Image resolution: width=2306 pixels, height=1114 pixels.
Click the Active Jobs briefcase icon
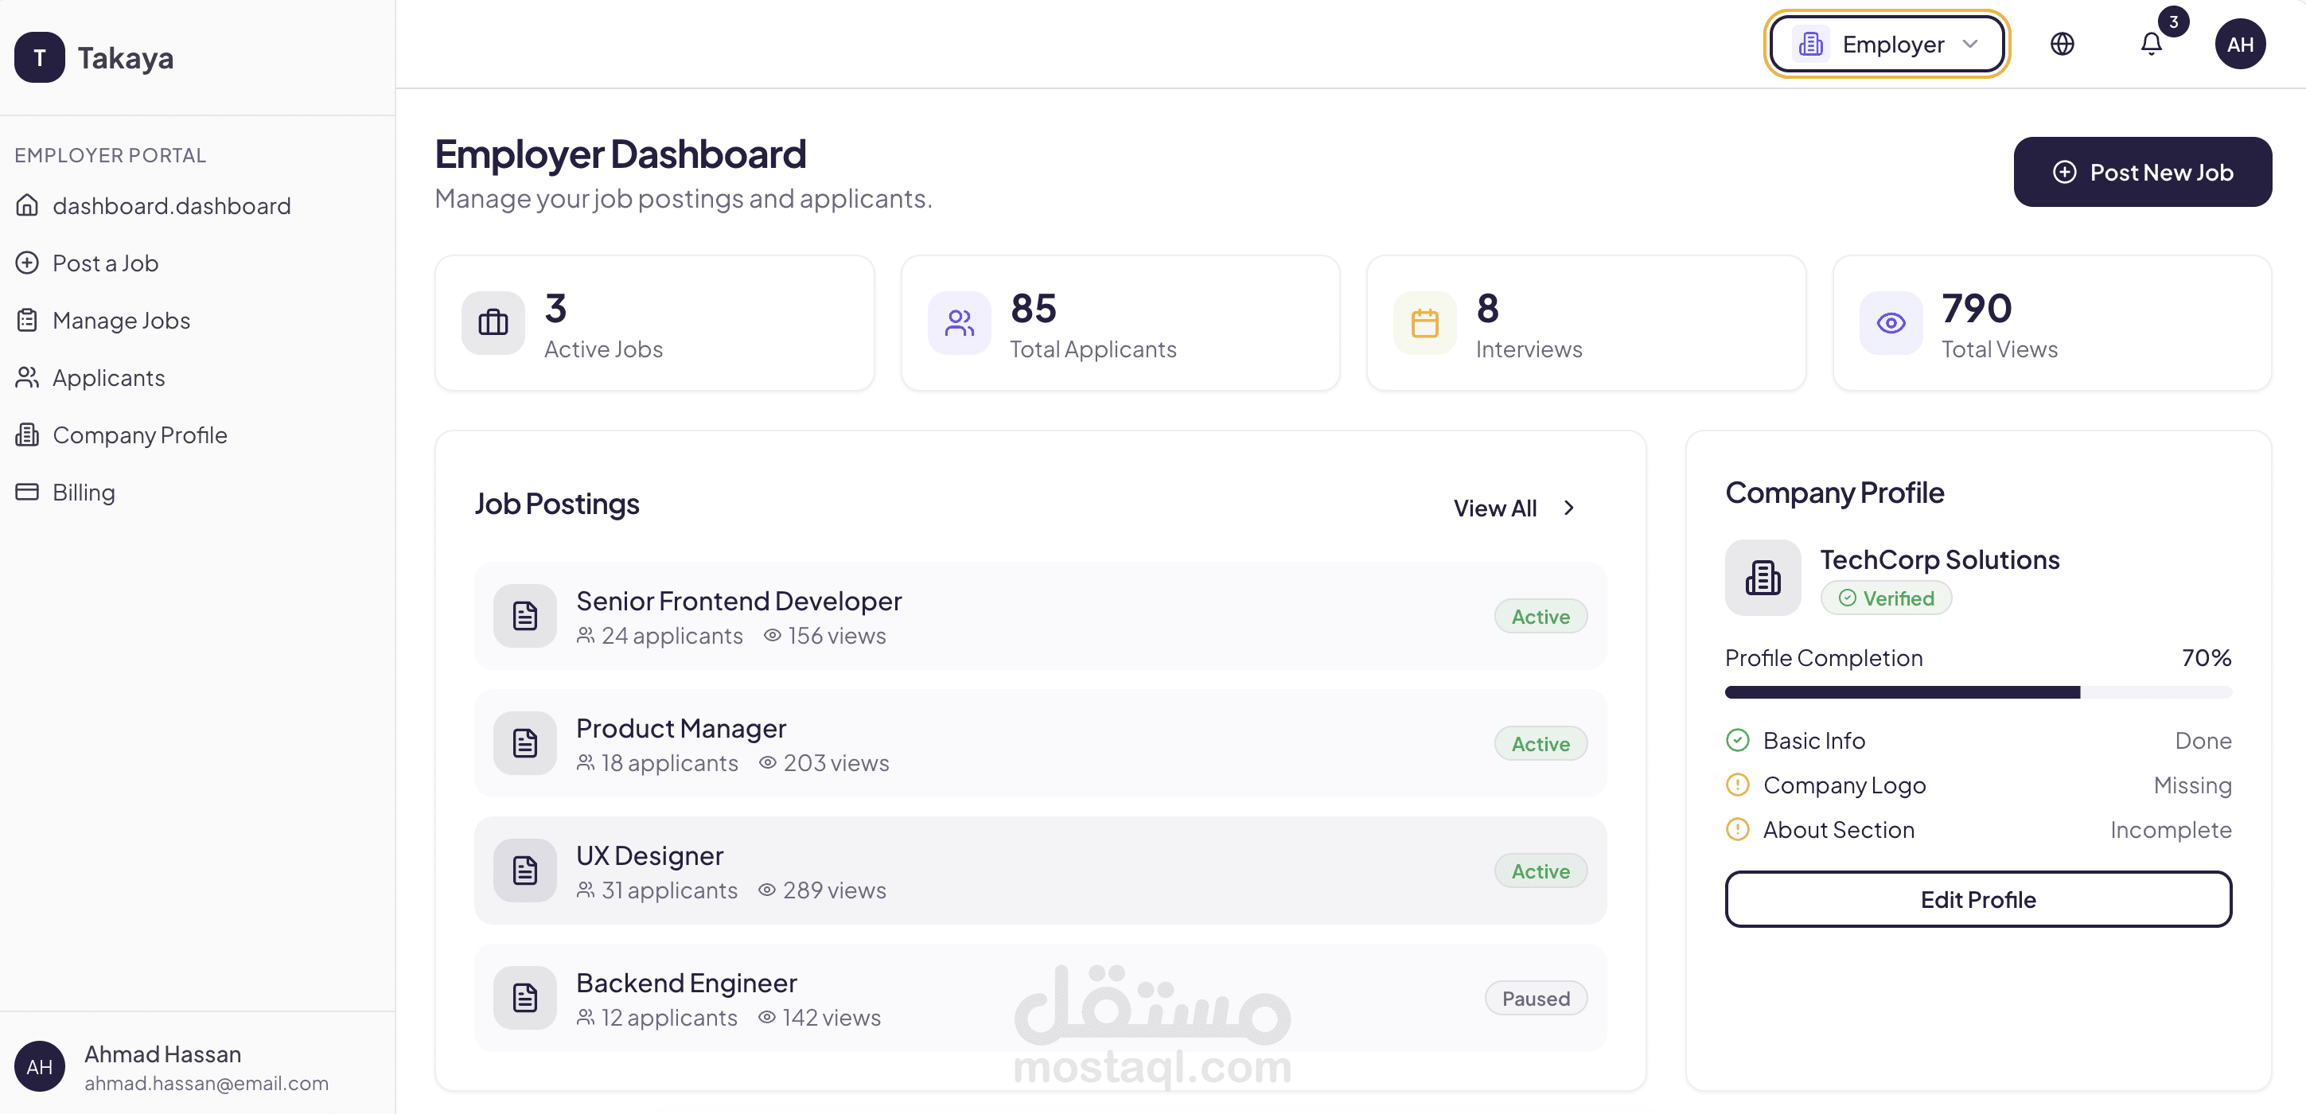coord(493,322)
